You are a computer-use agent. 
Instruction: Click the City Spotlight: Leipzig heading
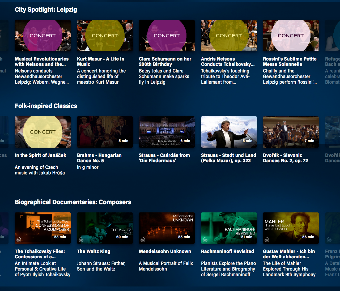point(46,10)
